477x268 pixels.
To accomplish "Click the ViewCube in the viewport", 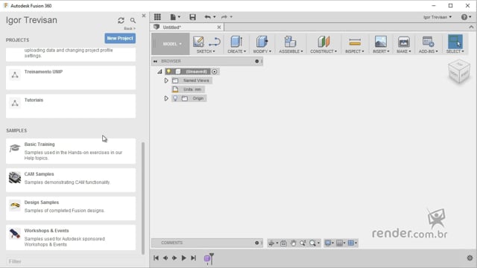I will pos(459,71).
